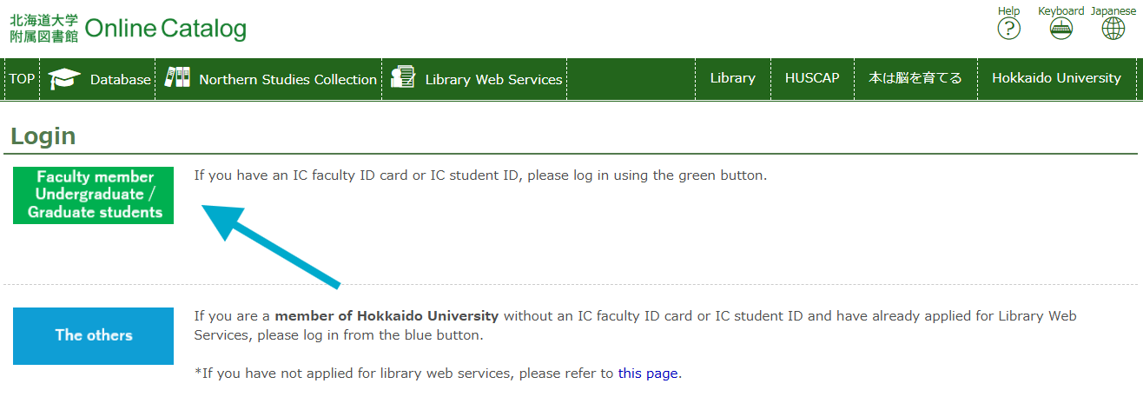Click the Online Catalog title
The height and width of the screenshot is (410, 1143).
166,29
